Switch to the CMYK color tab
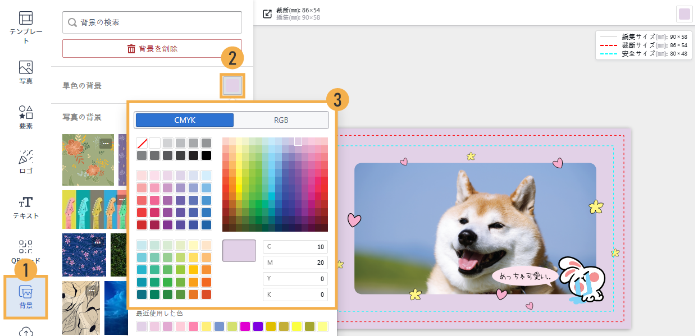Viewport: 698px width, 336px height. 185,120
